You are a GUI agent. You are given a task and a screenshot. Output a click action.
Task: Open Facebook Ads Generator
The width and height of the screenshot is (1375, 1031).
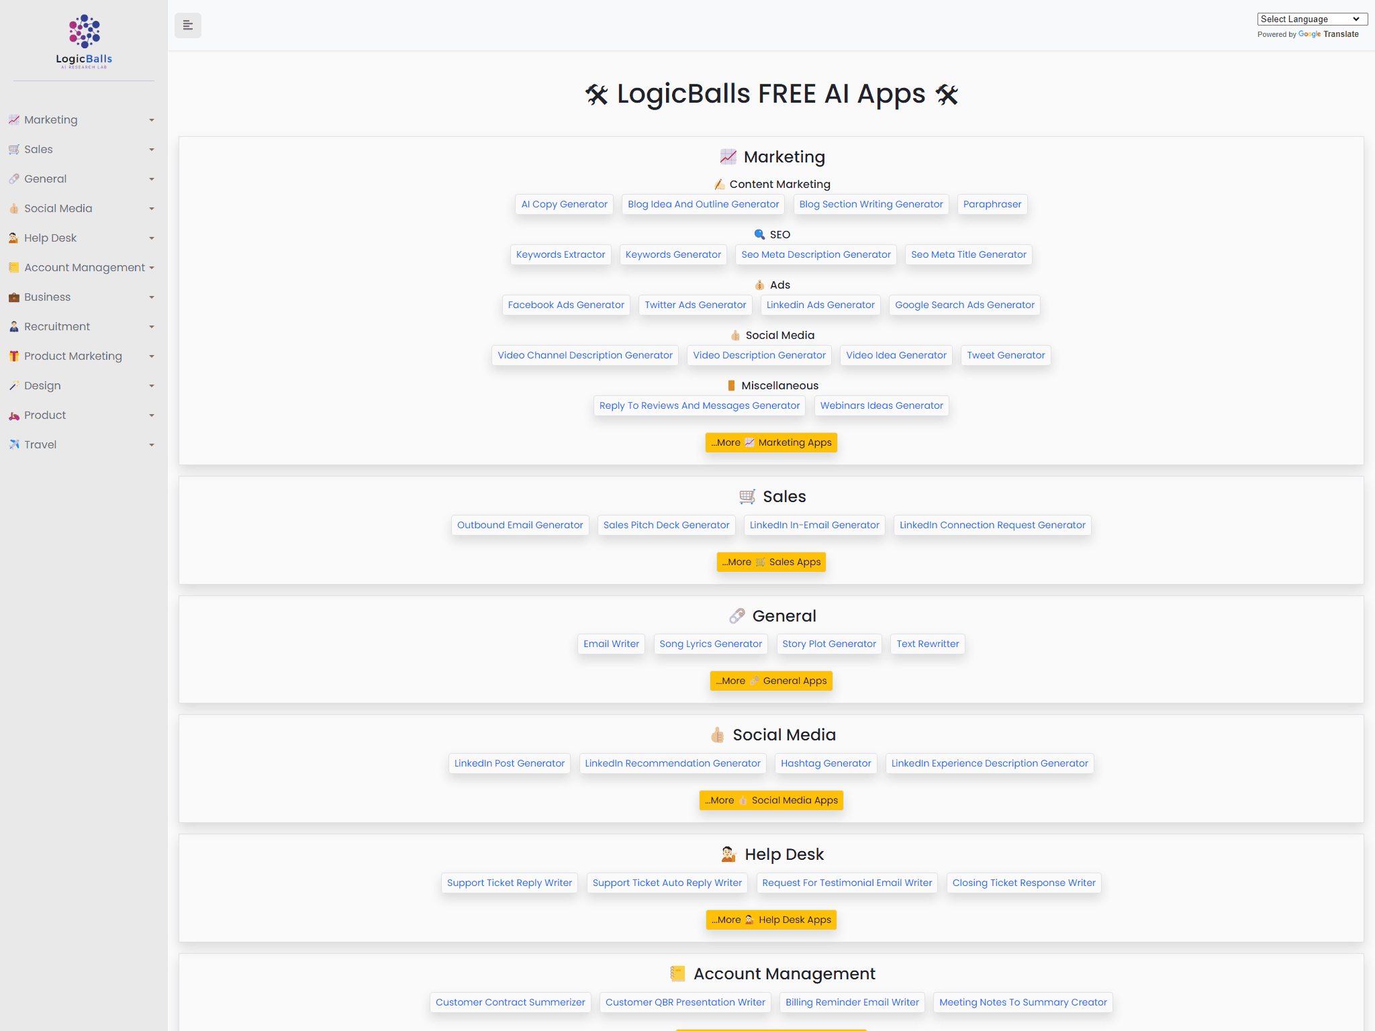pyautogui.click(x=566, y=305)
